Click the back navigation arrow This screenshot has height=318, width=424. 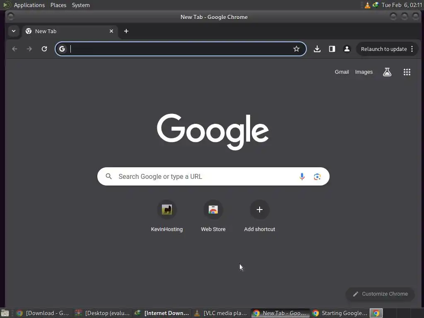[x=14, y=49]
